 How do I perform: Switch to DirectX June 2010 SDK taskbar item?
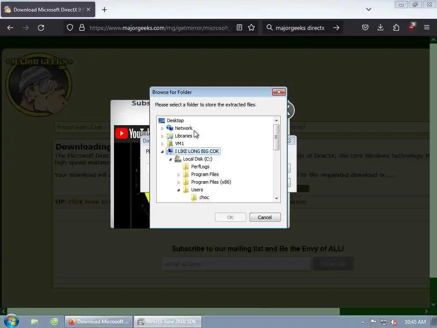[167, 322]
